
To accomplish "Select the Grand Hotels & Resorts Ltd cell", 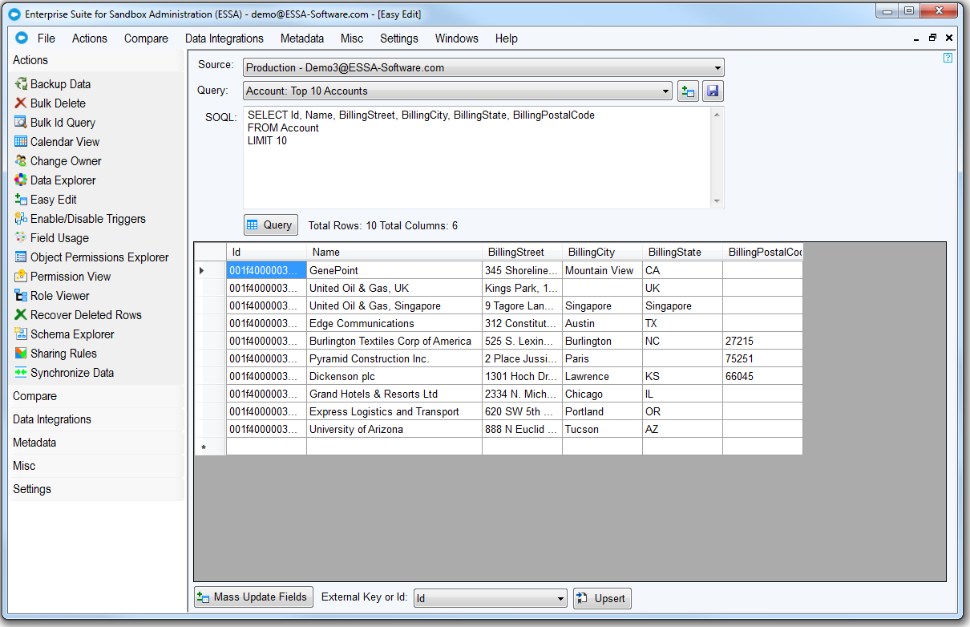I will [394, 394].
